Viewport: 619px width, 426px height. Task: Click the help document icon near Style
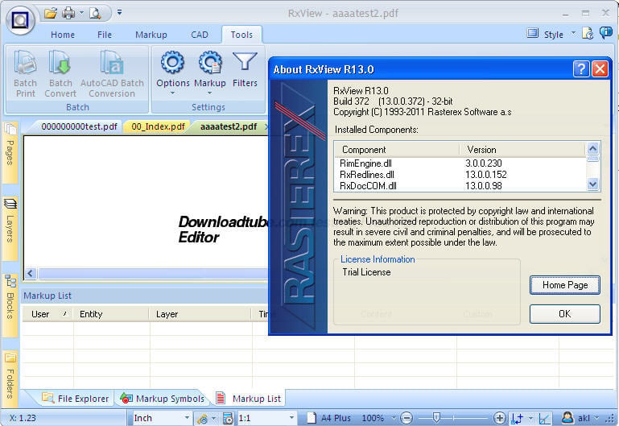click(x=588, y=34)
